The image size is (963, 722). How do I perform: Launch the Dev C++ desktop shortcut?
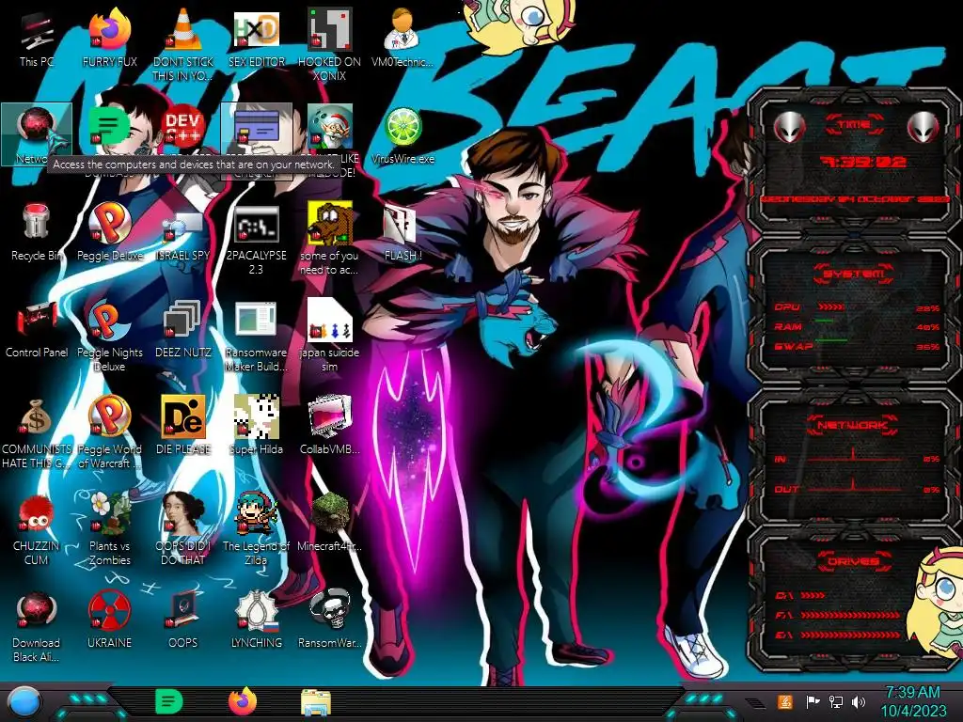182,127
